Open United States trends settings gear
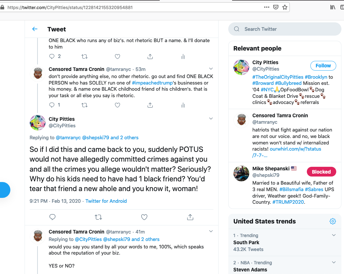Viewport: 344px width, 274px height. pyautogui.click(x=333, y=221)
